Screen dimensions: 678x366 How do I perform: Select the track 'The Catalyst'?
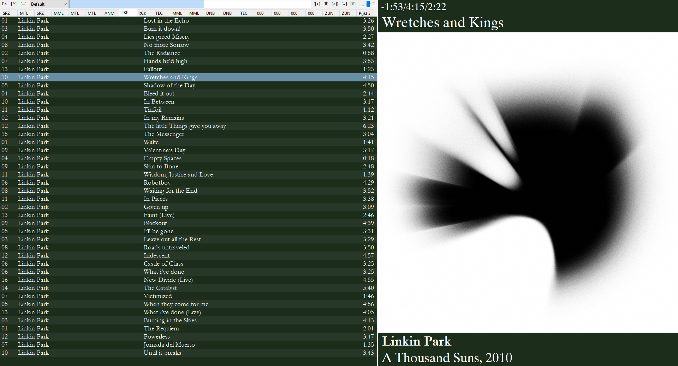[x=189, y=288]
